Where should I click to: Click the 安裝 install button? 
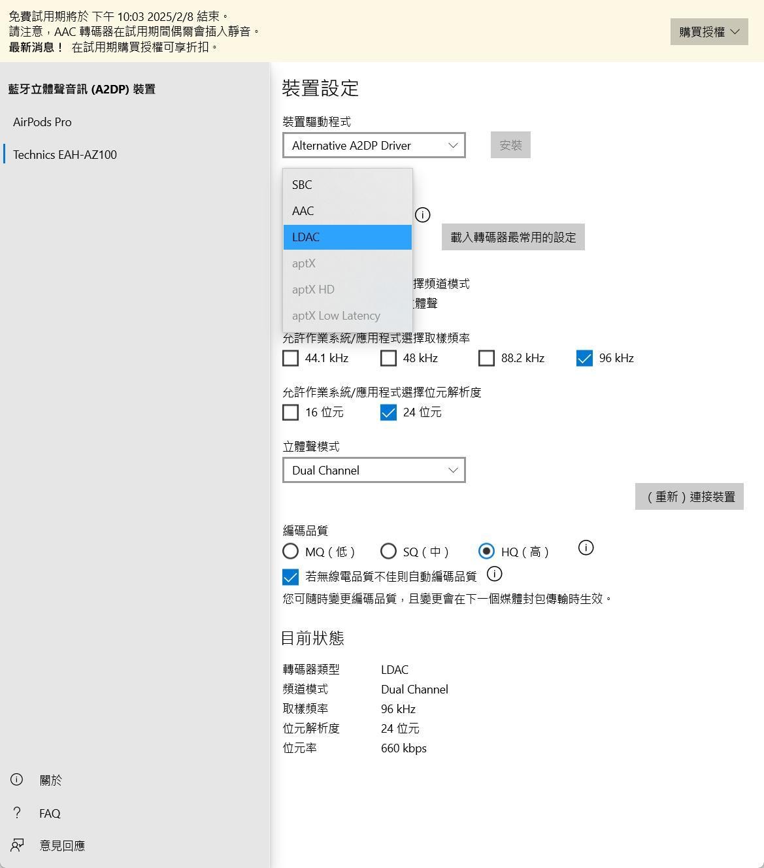coord(510,145)
